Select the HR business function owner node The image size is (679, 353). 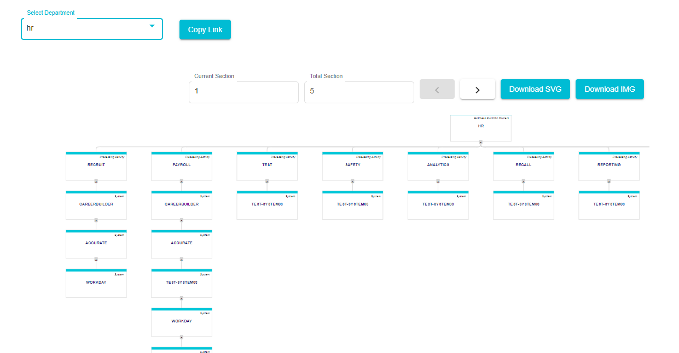(481, 128)
